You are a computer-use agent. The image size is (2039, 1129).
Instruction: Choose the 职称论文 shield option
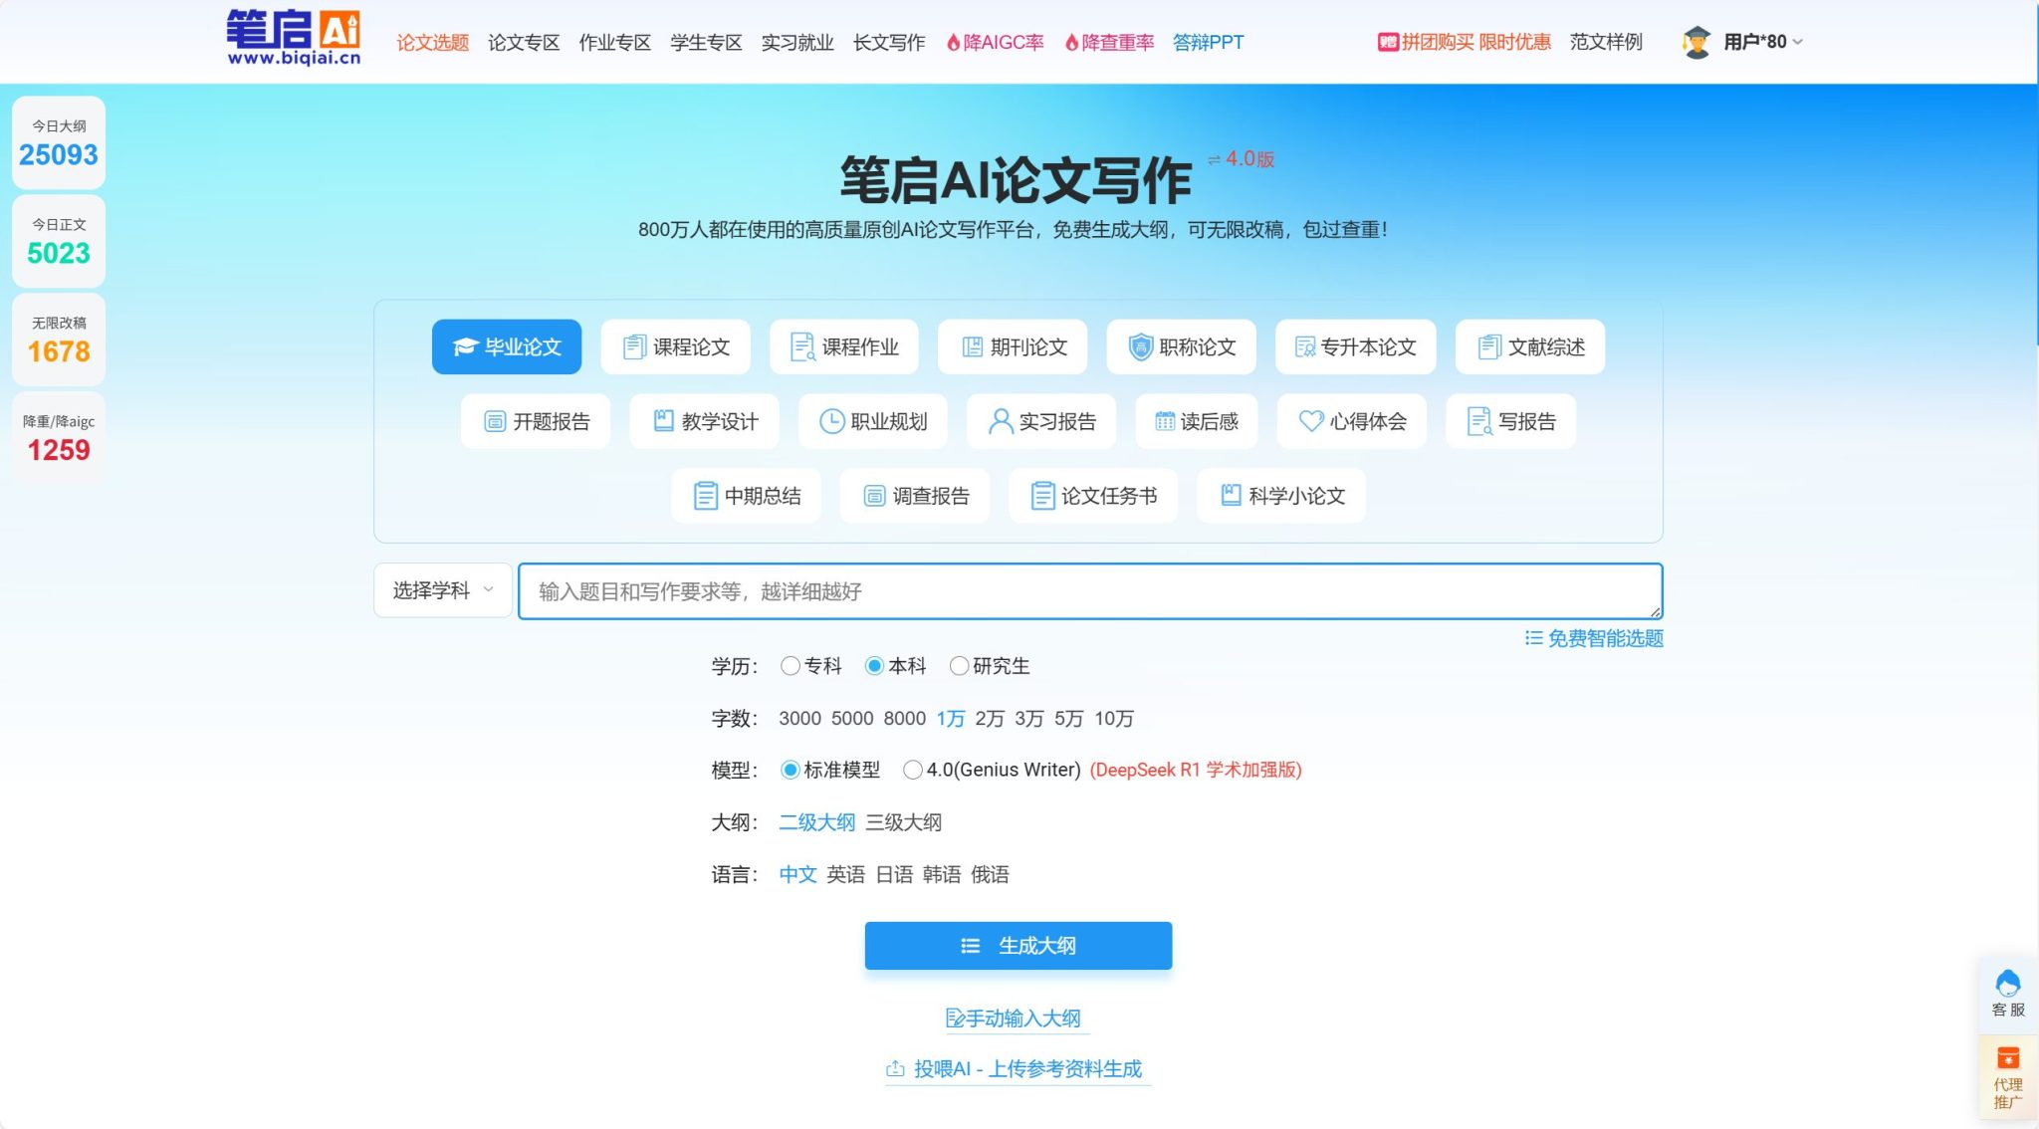(x=1181, y=346)
